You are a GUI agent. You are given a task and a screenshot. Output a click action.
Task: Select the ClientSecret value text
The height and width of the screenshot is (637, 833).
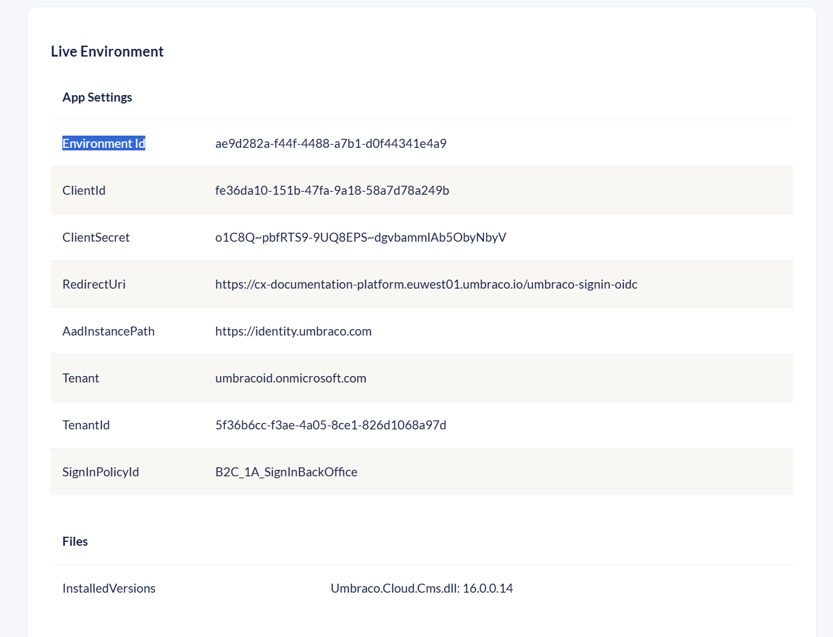point(360,237)
